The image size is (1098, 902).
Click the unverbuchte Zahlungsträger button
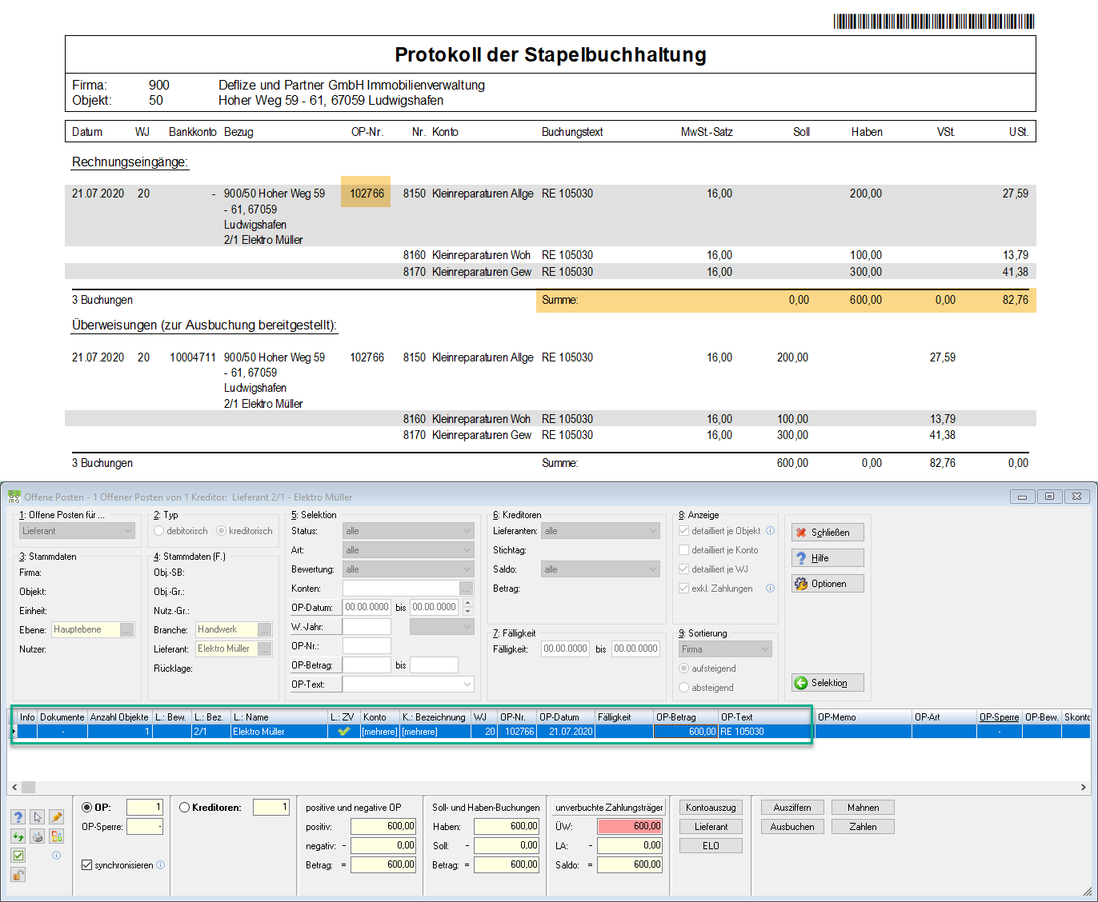pyautogui.click(x=609, y=808)
